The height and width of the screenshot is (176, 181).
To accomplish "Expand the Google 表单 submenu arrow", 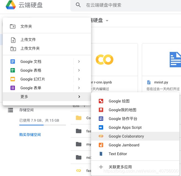I will [x=79, y=88].
